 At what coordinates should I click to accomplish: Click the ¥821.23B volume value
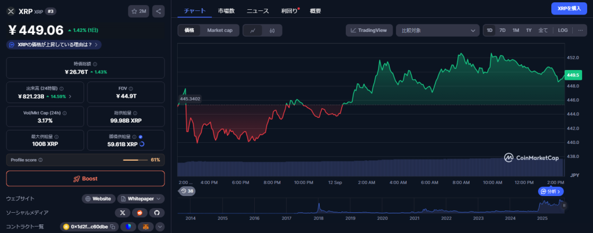[x=31, y=97]
